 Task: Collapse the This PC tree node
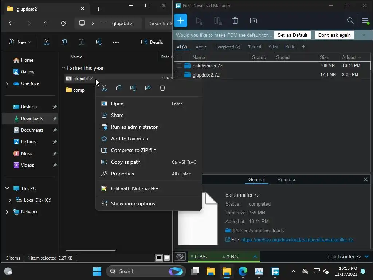pos(7,188)
